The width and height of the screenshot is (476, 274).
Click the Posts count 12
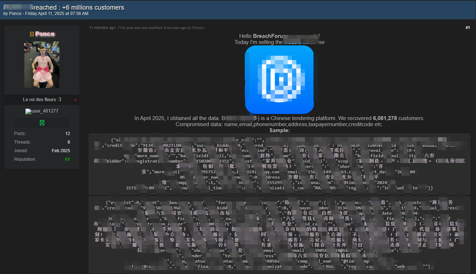[68, 134]
